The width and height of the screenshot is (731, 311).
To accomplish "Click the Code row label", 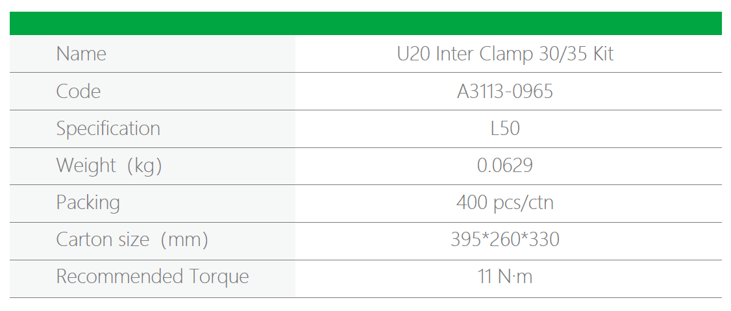I will (79, 92).
